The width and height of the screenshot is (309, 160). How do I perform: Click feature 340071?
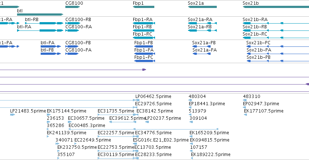(64, 140)
